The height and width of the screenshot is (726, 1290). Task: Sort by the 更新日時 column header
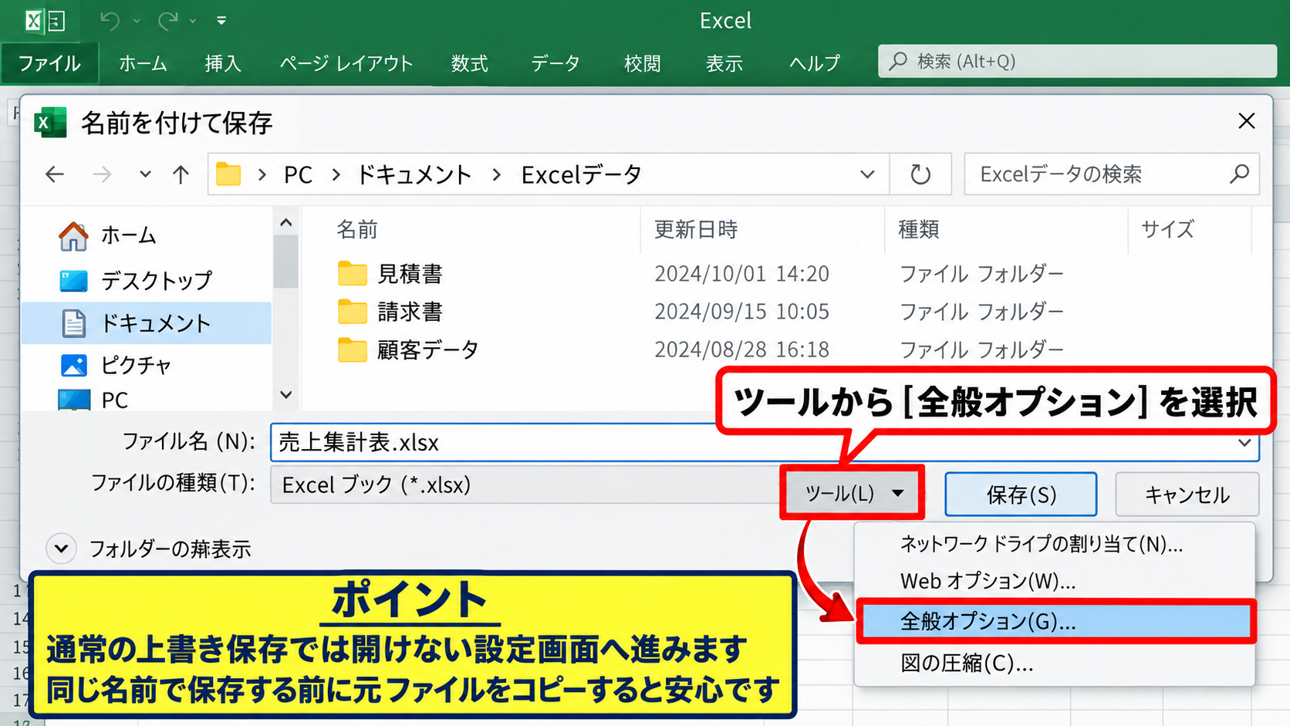(x=695, y=229)
